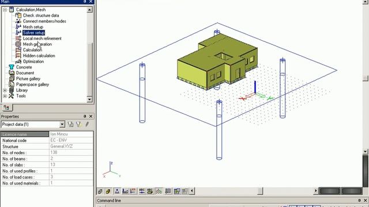This screenshot has height=207, width=369.
Task: Open the Project data dropdown in Properties
Action: 62,124
